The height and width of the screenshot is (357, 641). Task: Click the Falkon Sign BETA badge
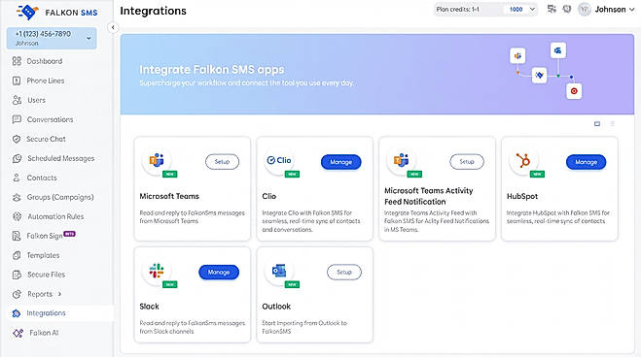coord(69,234)
